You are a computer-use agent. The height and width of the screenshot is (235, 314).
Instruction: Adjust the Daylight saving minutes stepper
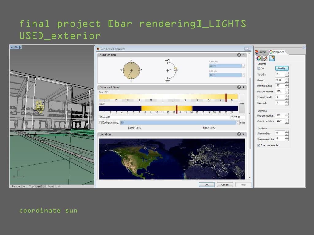[238, 122]
